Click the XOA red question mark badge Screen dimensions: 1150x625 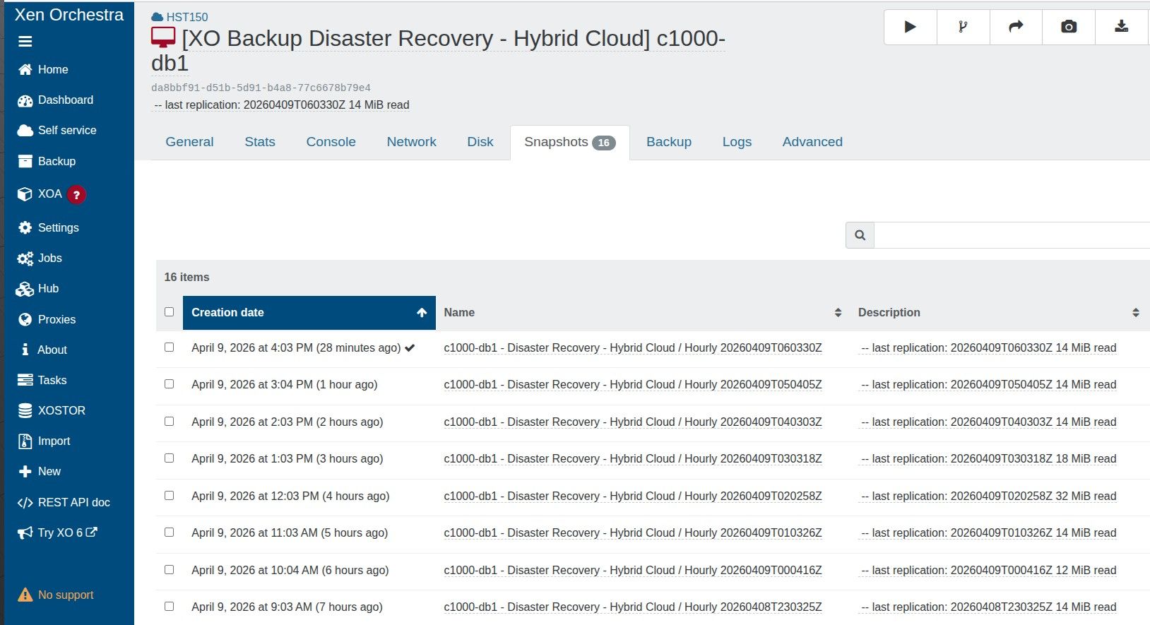76,195
